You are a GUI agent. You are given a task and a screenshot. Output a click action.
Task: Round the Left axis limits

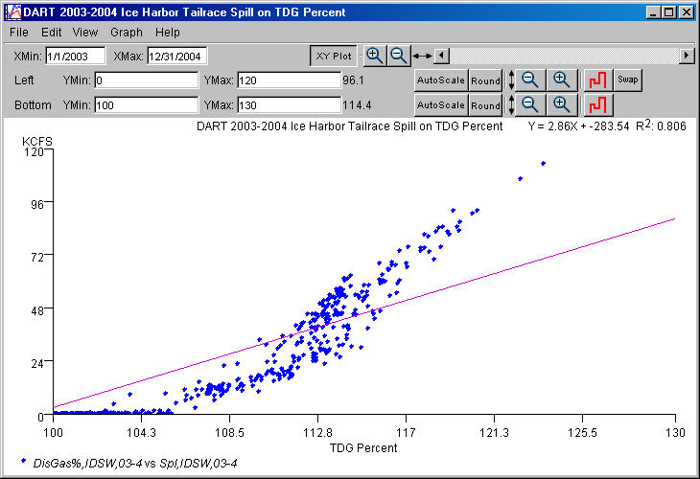point(485,80)
